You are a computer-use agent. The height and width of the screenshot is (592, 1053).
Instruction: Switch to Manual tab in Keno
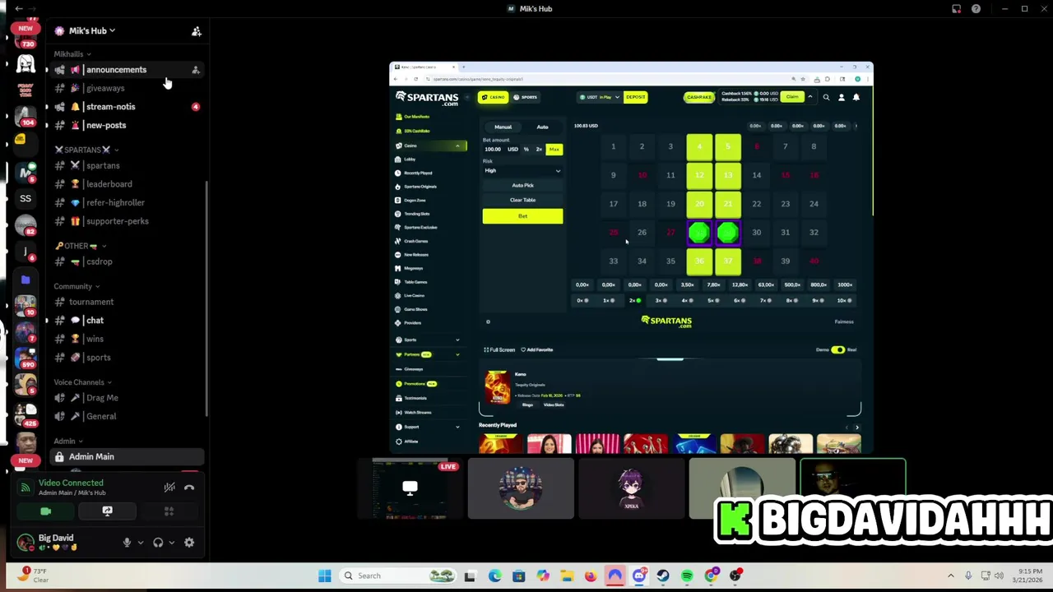tap(503, 127)
